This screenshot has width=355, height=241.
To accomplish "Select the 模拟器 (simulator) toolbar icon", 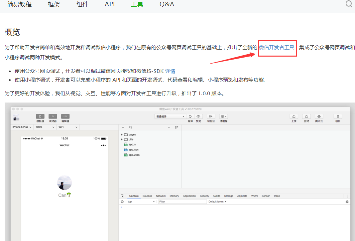I will pos(40,116).
